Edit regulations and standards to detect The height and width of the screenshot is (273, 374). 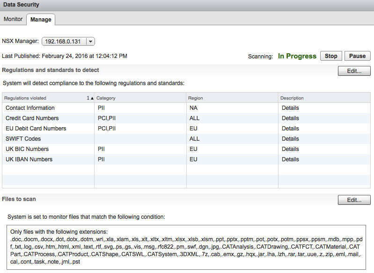pos(354,71)
